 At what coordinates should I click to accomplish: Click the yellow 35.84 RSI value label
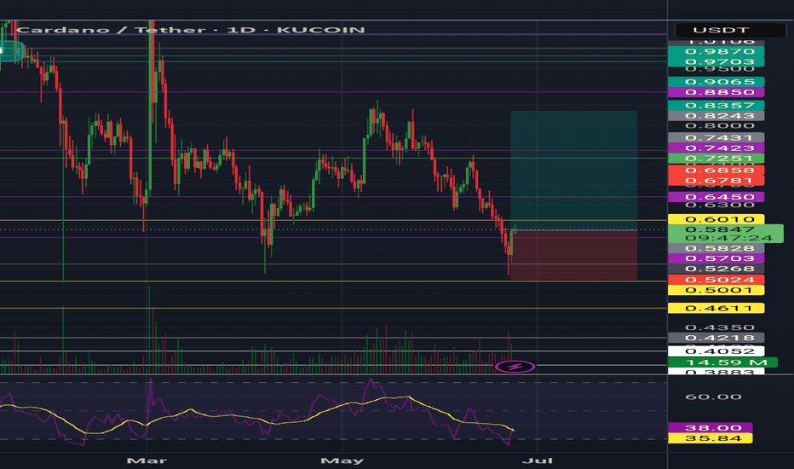coord(710,438)
